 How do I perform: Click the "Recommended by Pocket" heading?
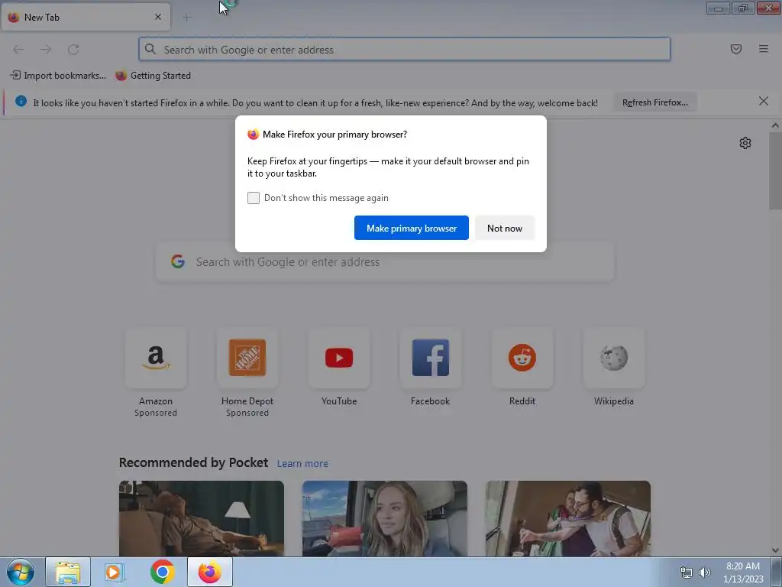193,462
